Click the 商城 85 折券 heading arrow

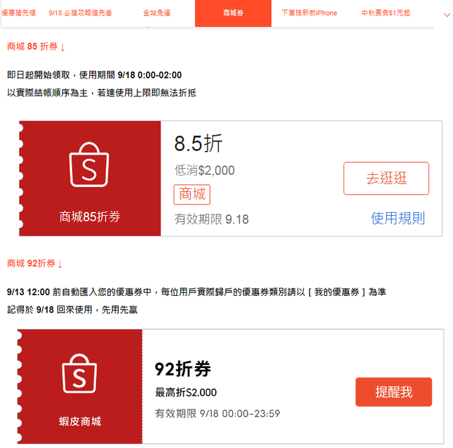point(63,47)
